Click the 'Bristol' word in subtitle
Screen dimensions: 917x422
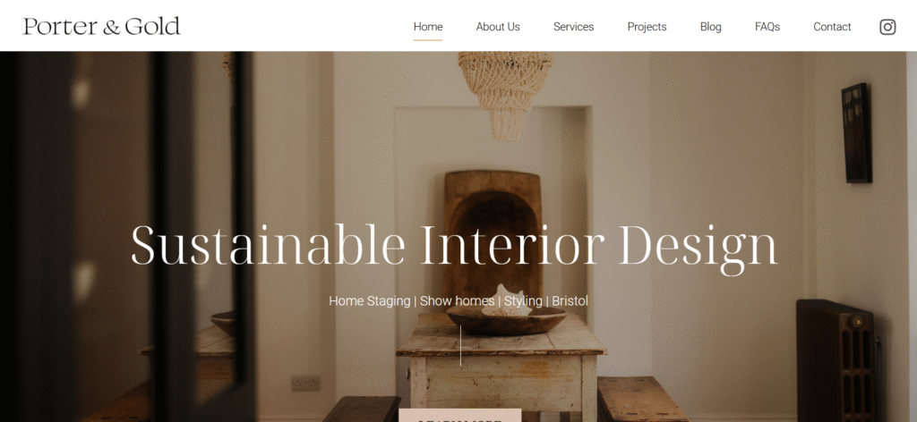570,301
